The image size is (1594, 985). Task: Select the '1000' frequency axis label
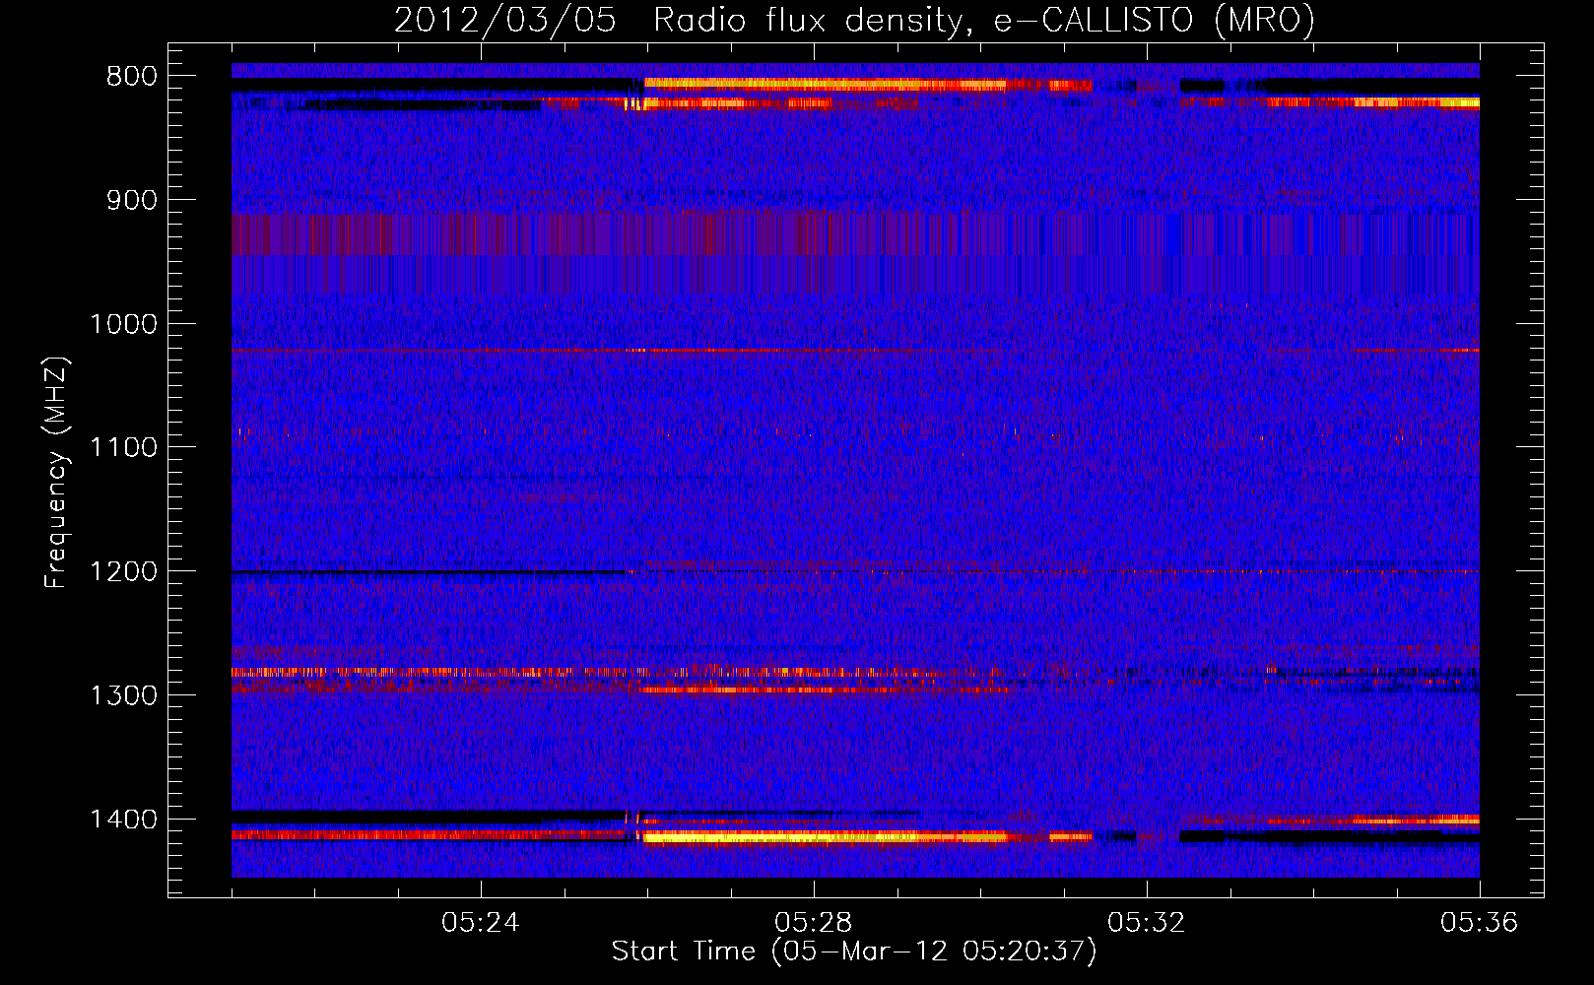coord(123,324)
